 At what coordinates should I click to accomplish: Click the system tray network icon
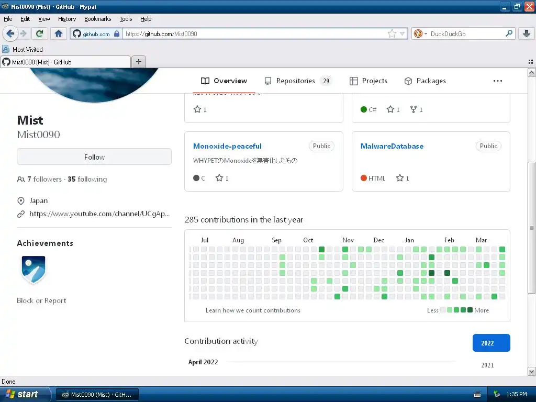pos(497,395)
